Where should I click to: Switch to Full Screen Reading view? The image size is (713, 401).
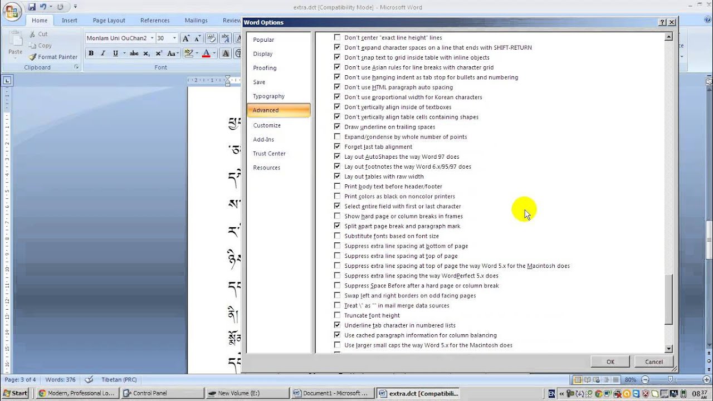click(588, 379)
